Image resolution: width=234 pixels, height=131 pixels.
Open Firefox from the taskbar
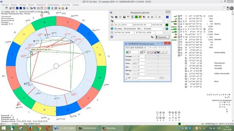coord(30,128)
